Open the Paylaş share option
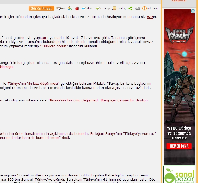This screenshot has height=183, width=198. pyautogui.click(x=119, y=8)
